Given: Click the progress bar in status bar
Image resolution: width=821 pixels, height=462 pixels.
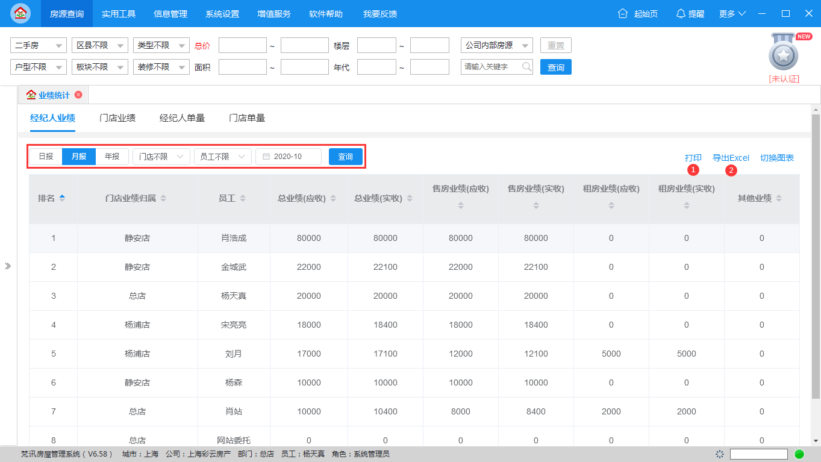Looking at the screenshot, I should tap(759, 454).
